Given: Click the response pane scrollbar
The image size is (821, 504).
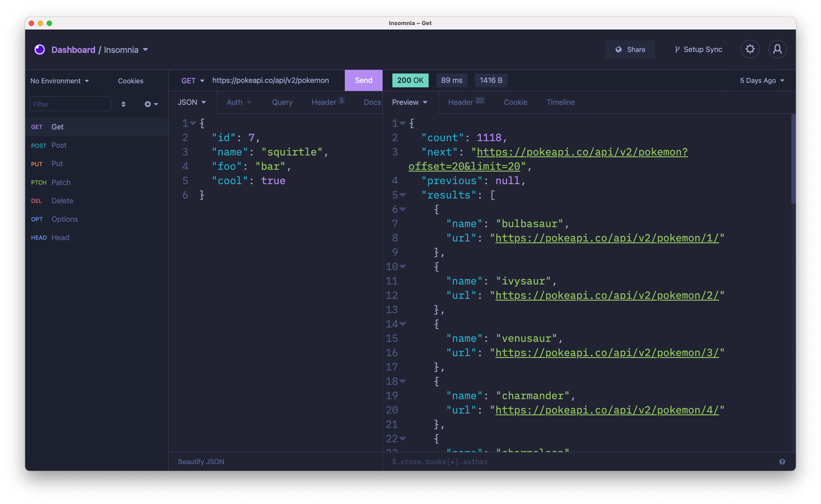Looking at the screenshot, I should (x=793, y=159).
